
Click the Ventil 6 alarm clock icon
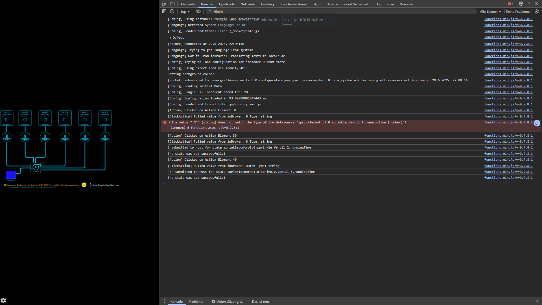tap(105, 120)
